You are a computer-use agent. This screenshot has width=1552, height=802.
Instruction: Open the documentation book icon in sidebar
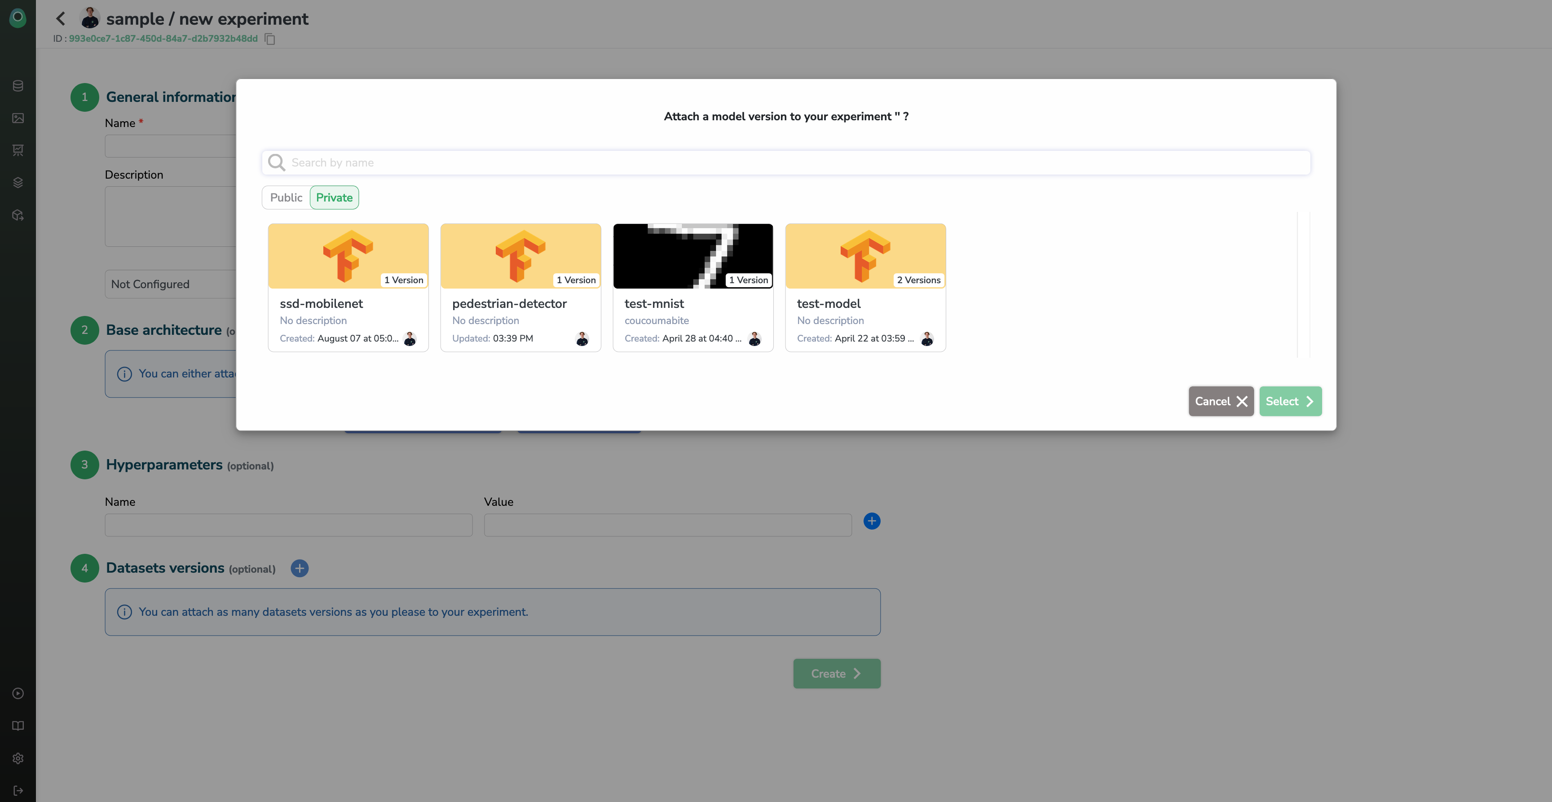pyautogui.click(x=18, y=726)
